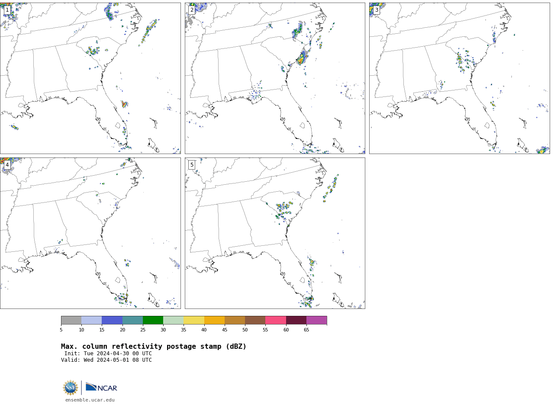554x405 pixels.
Task: Open ensemble member 4 postage stamp map
Action: [90, 233]
